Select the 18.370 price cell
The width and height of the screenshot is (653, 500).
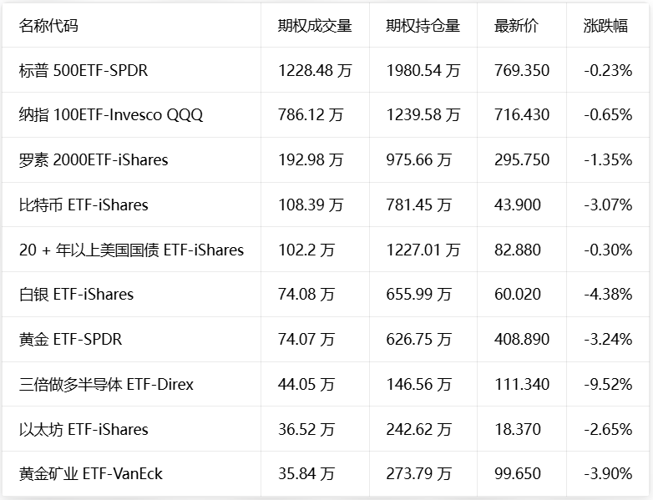tap(518, 429)
